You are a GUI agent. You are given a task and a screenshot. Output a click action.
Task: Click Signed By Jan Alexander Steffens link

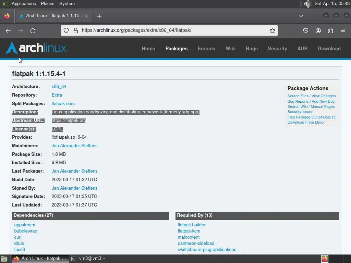click(74, 188)
